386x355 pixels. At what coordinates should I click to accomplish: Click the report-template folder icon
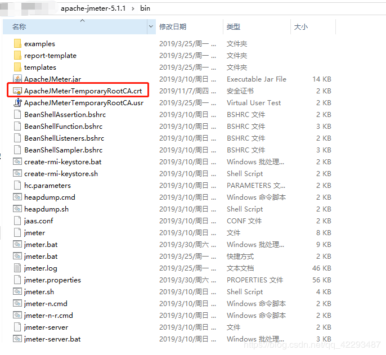coord(17,55)
